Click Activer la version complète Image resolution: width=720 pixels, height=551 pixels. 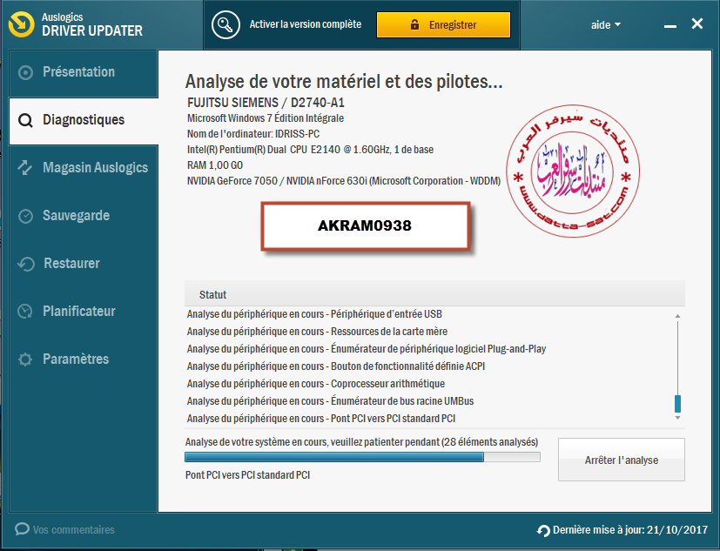(306, 24)
